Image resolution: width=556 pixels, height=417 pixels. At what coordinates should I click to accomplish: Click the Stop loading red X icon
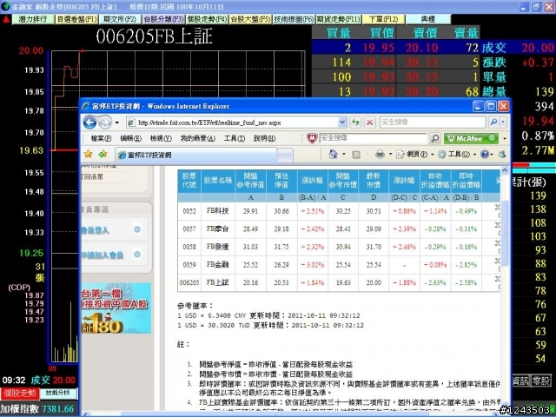tap(370, 122)
